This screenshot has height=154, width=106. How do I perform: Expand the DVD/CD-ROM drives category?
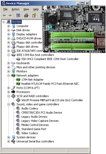click(x=9, y=38)
